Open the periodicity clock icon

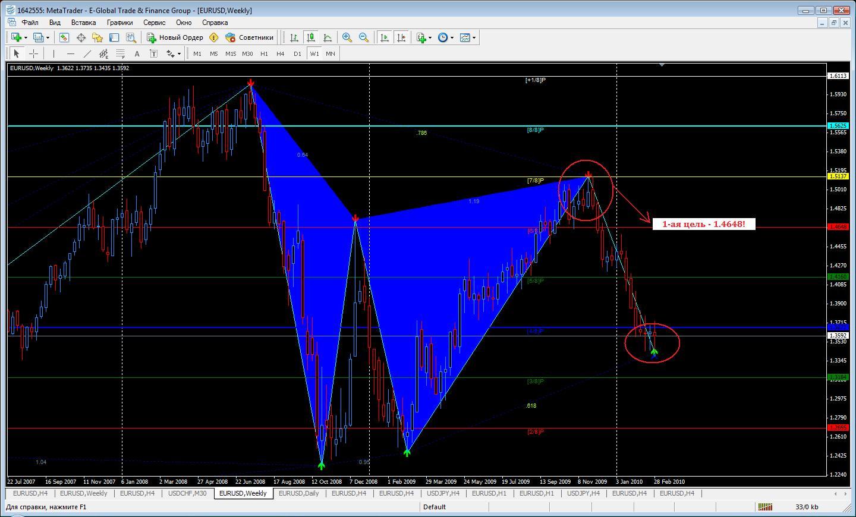pyautogui.click(x=443, y=37)
